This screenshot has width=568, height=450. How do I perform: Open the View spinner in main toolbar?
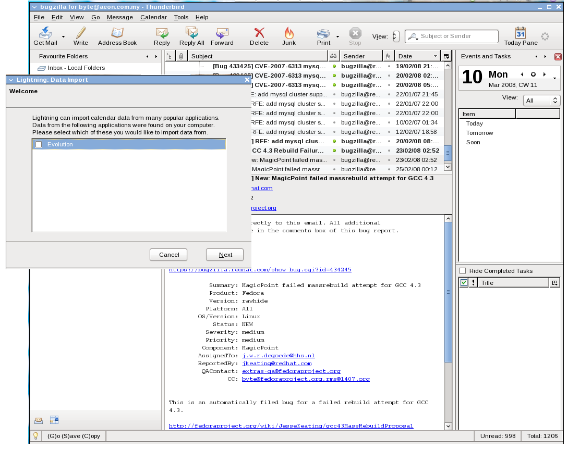[x=395, y=36]
